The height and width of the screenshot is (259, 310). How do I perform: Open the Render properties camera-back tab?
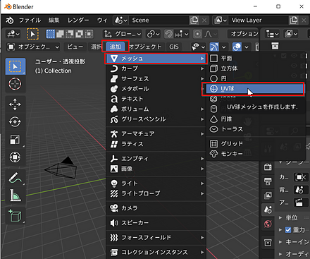coord(268,167)
